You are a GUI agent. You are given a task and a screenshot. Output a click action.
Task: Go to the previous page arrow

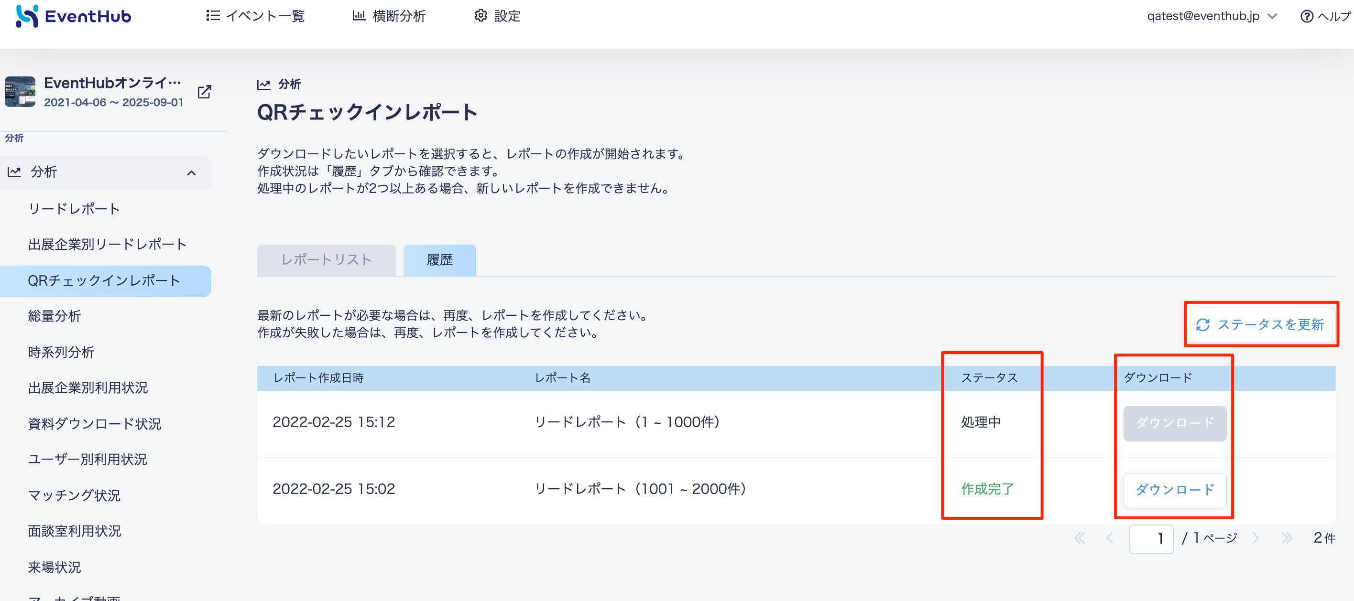tap(1110, 538)
